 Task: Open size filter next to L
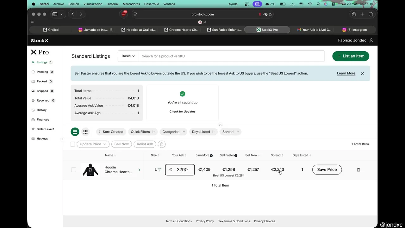[x=159, y=170]
